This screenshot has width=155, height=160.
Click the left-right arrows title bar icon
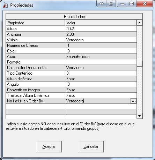[101, 4]
